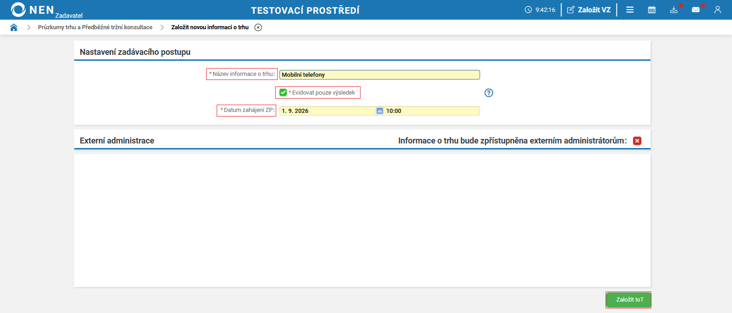732x313 pixels.
Task: Click the date field showing 1. 9. 2026
Action: click(x=328, y=111)
